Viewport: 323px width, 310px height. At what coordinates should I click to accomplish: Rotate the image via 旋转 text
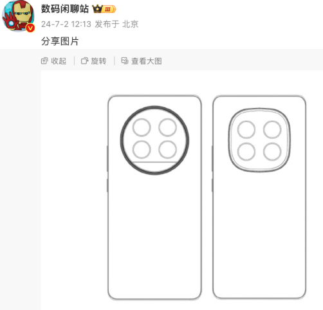point(98,61)
